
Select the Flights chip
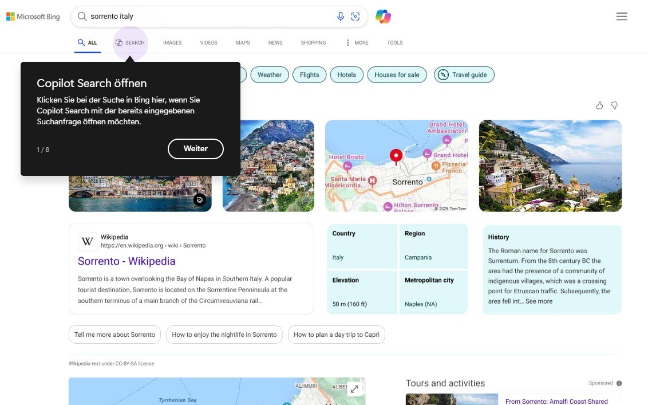[x=310, y=75]
